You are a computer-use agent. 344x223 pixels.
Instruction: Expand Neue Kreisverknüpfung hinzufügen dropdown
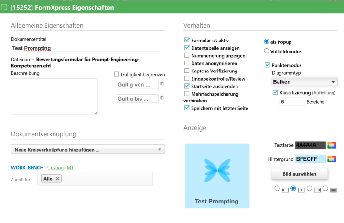pos(88,150)
